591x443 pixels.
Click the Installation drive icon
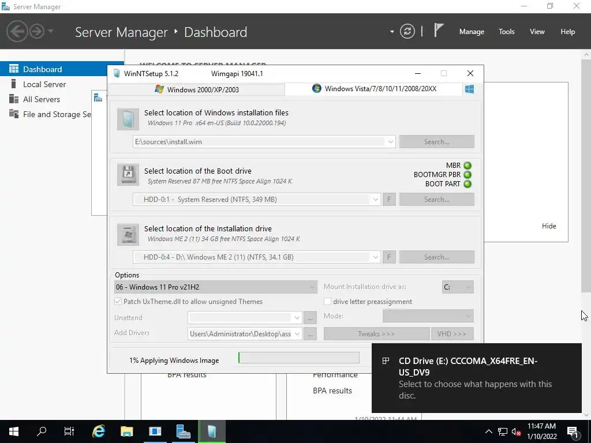(128, 234)
